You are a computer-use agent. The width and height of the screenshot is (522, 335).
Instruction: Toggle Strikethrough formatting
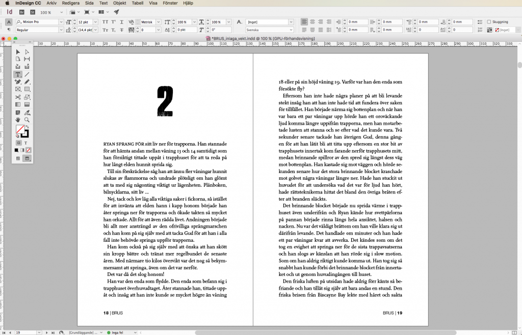pos(121,30)
